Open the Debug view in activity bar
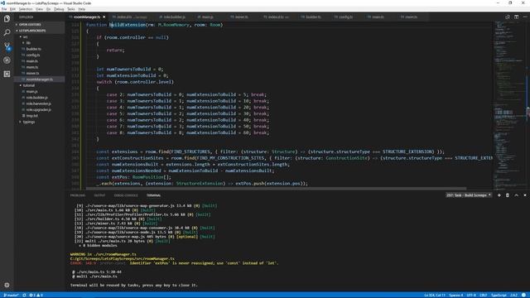The width and height of the screenshot is (530, 298). click(7, 60)
